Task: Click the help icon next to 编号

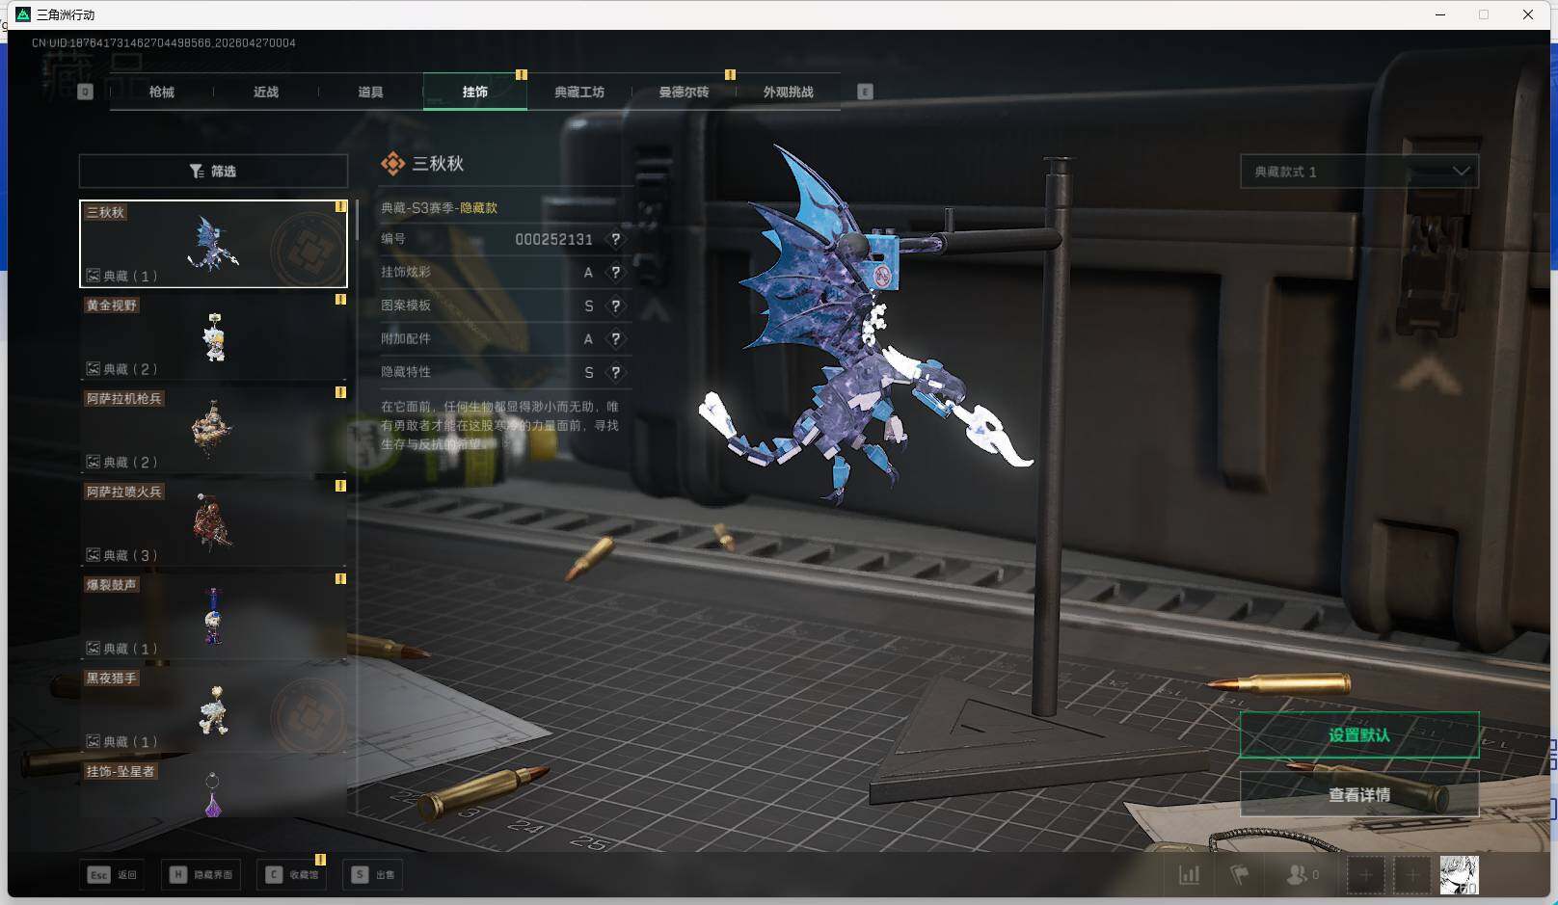Action: [x=615, y=239]
